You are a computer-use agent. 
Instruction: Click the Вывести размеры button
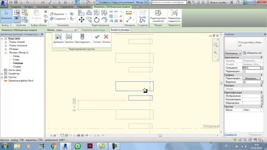pos(120,30)
